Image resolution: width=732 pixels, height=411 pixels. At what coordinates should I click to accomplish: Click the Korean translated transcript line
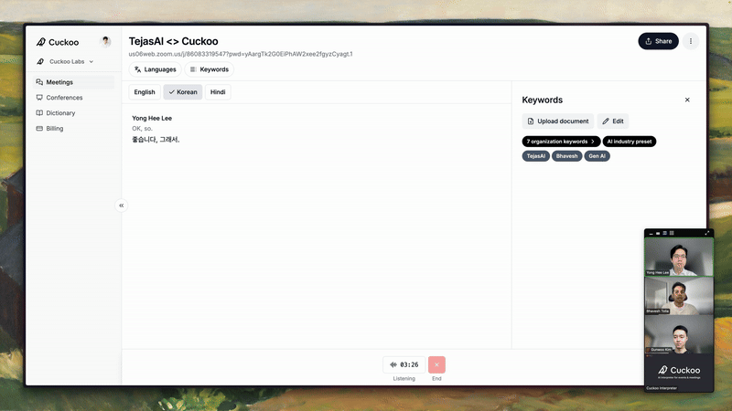click(x=156, y=140)
